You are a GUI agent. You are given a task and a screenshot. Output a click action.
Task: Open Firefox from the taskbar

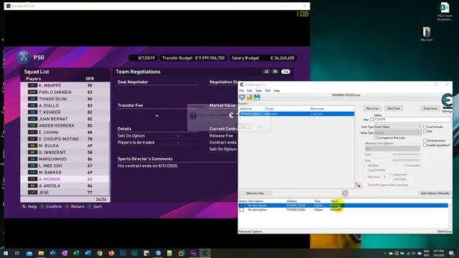pos(111,253)
